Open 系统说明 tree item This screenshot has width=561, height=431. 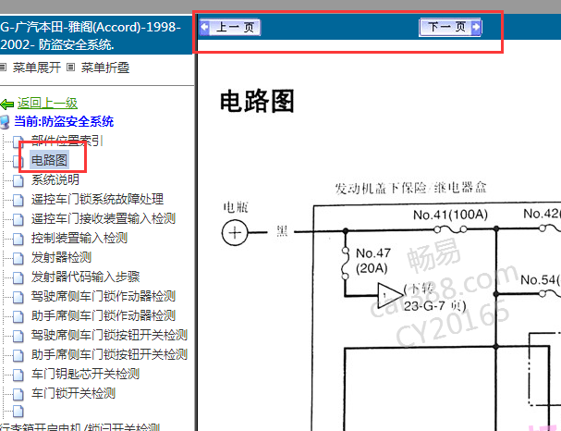pos(55,179)
